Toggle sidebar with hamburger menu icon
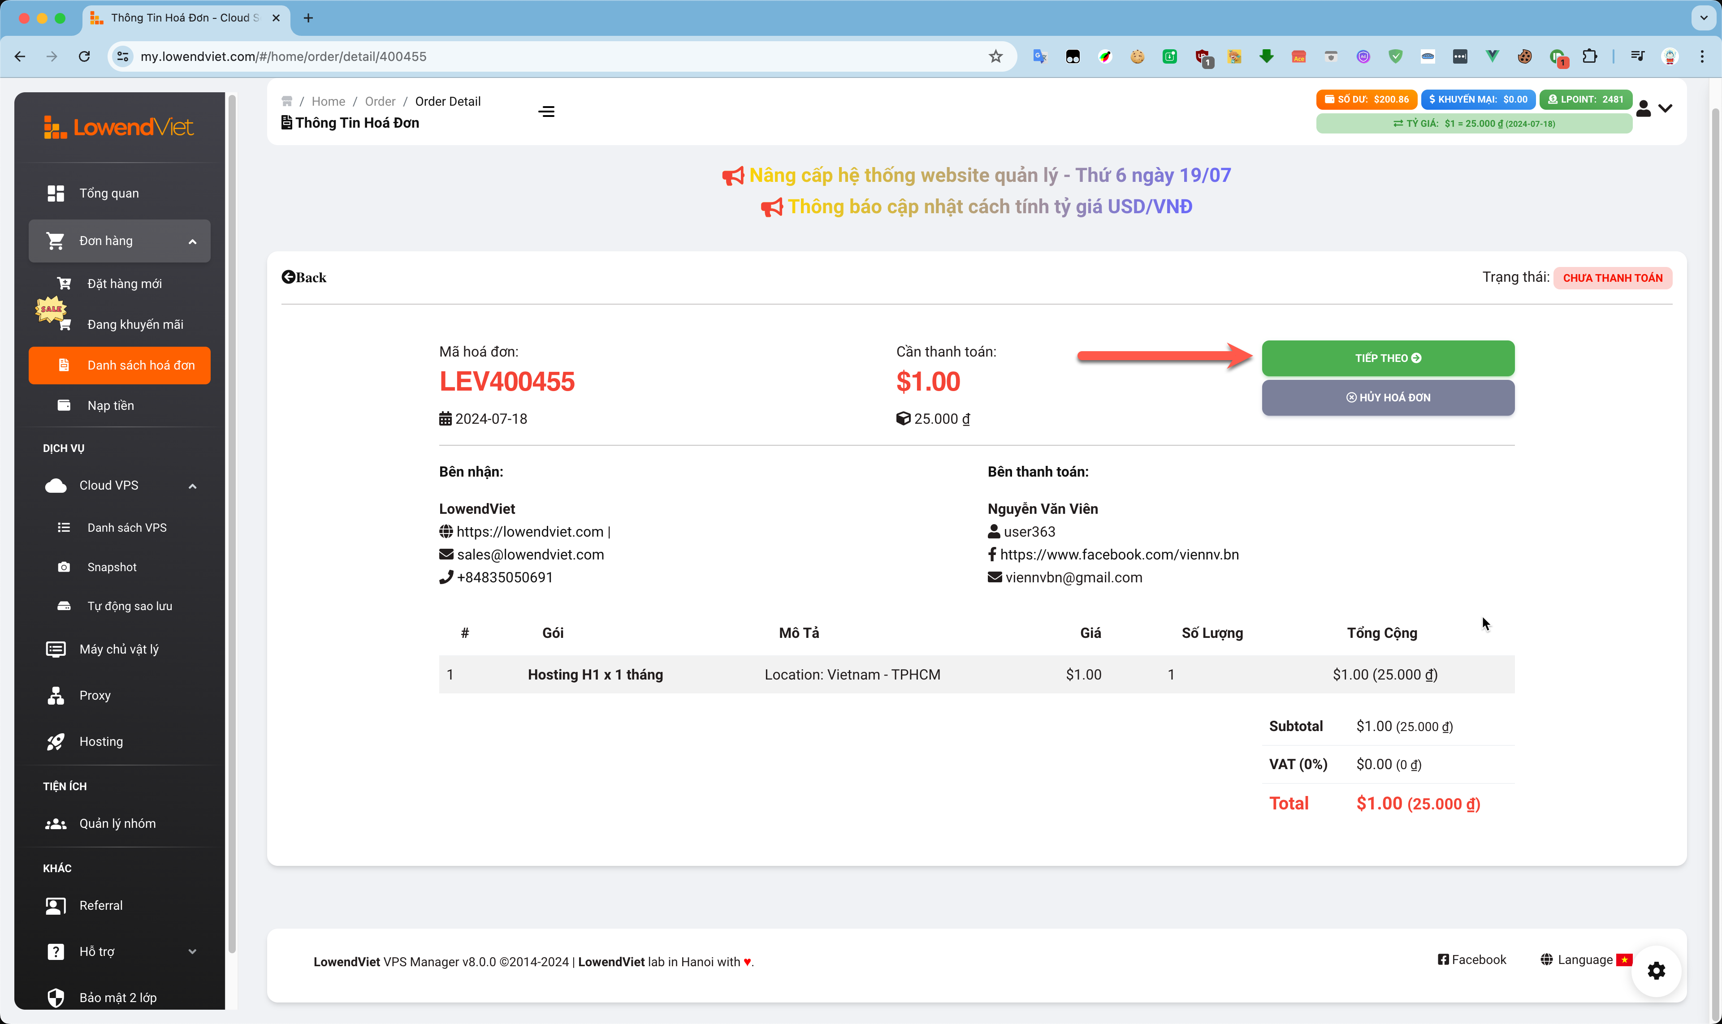The image size is (1722, 1024). [546, 112]
